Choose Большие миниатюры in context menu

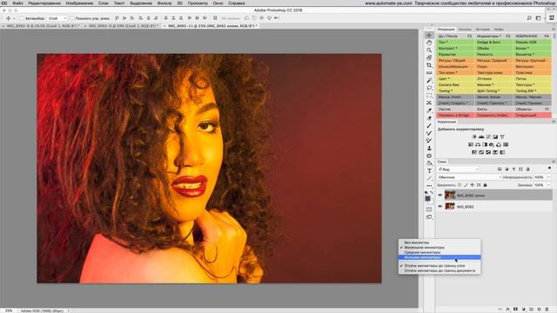[440, 257]
